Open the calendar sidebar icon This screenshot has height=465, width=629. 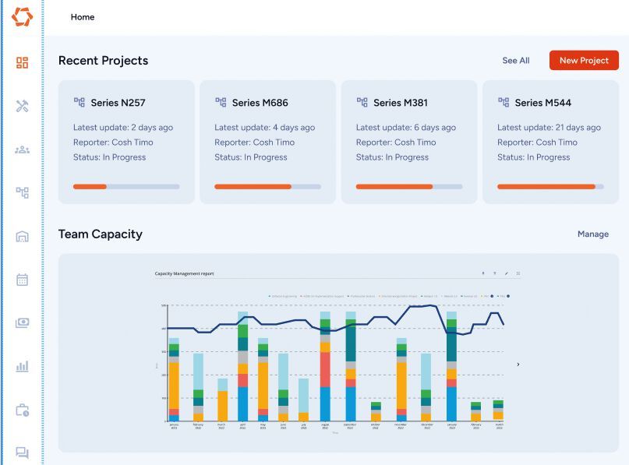pos(22,280)
